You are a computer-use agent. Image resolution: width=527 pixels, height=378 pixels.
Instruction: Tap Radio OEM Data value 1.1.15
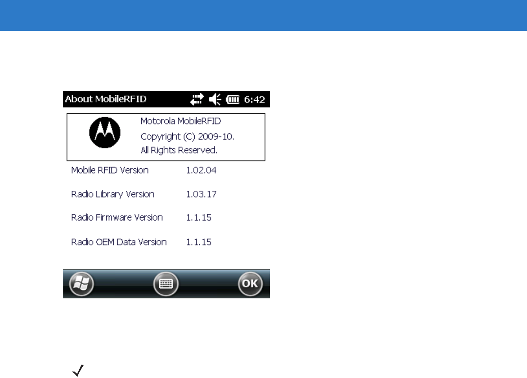pyautogui.click(x=198, y=242)
